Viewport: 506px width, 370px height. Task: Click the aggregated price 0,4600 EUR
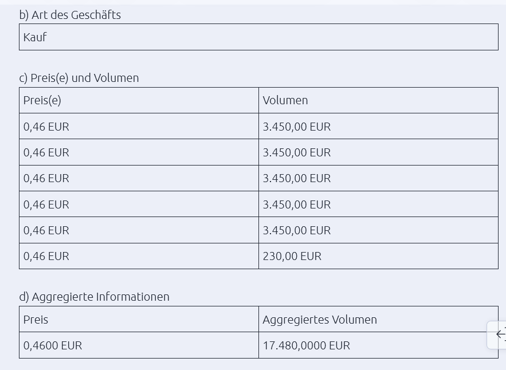click(53, 345)
